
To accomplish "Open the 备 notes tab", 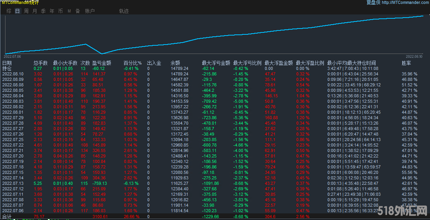I will (x=78, y=11).
